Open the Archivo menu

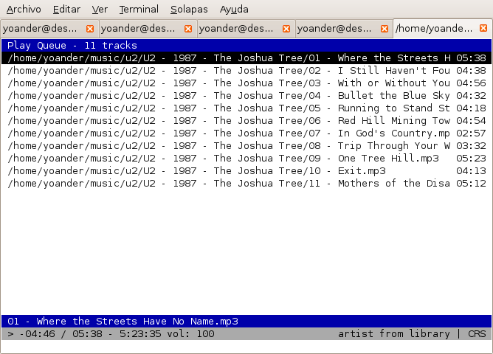[24, 9]
